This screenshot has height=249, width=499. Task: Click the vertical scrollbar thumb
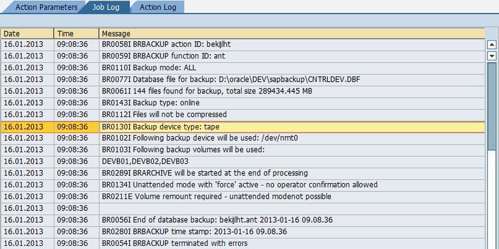coord(492,106)
